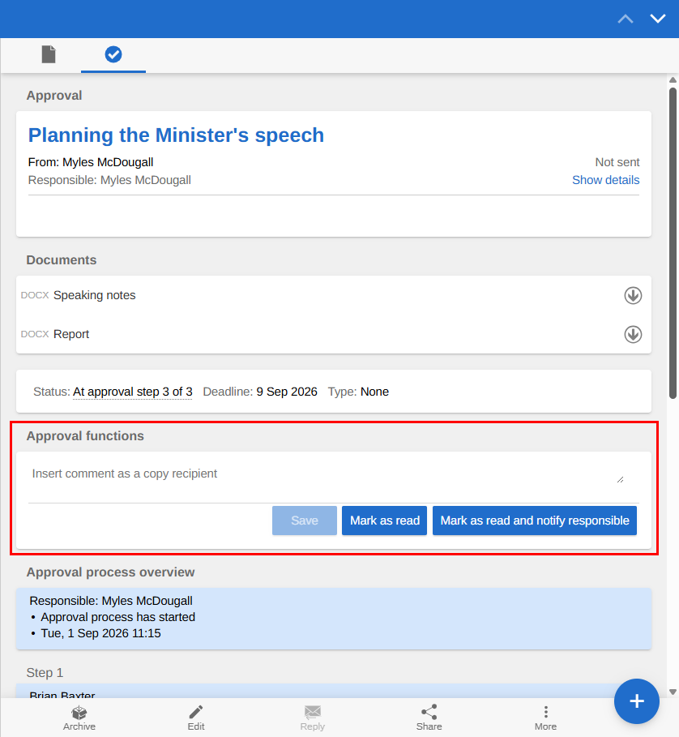Image resolution: width=679 pixels, height=737 pixels.
Task: Open the document tab icon
Action: pos(49,54)
